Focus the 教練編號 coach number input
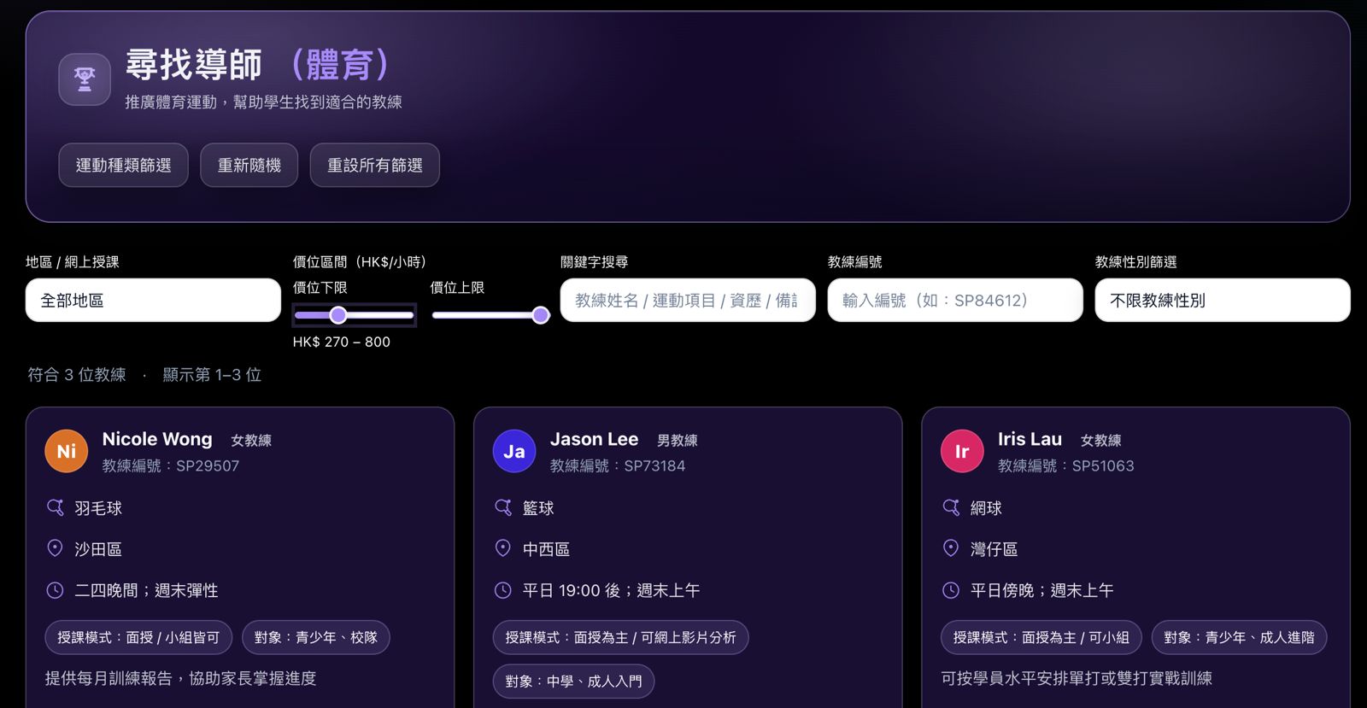This screenshot has width=1367, height=708. [x=955, y=300]
